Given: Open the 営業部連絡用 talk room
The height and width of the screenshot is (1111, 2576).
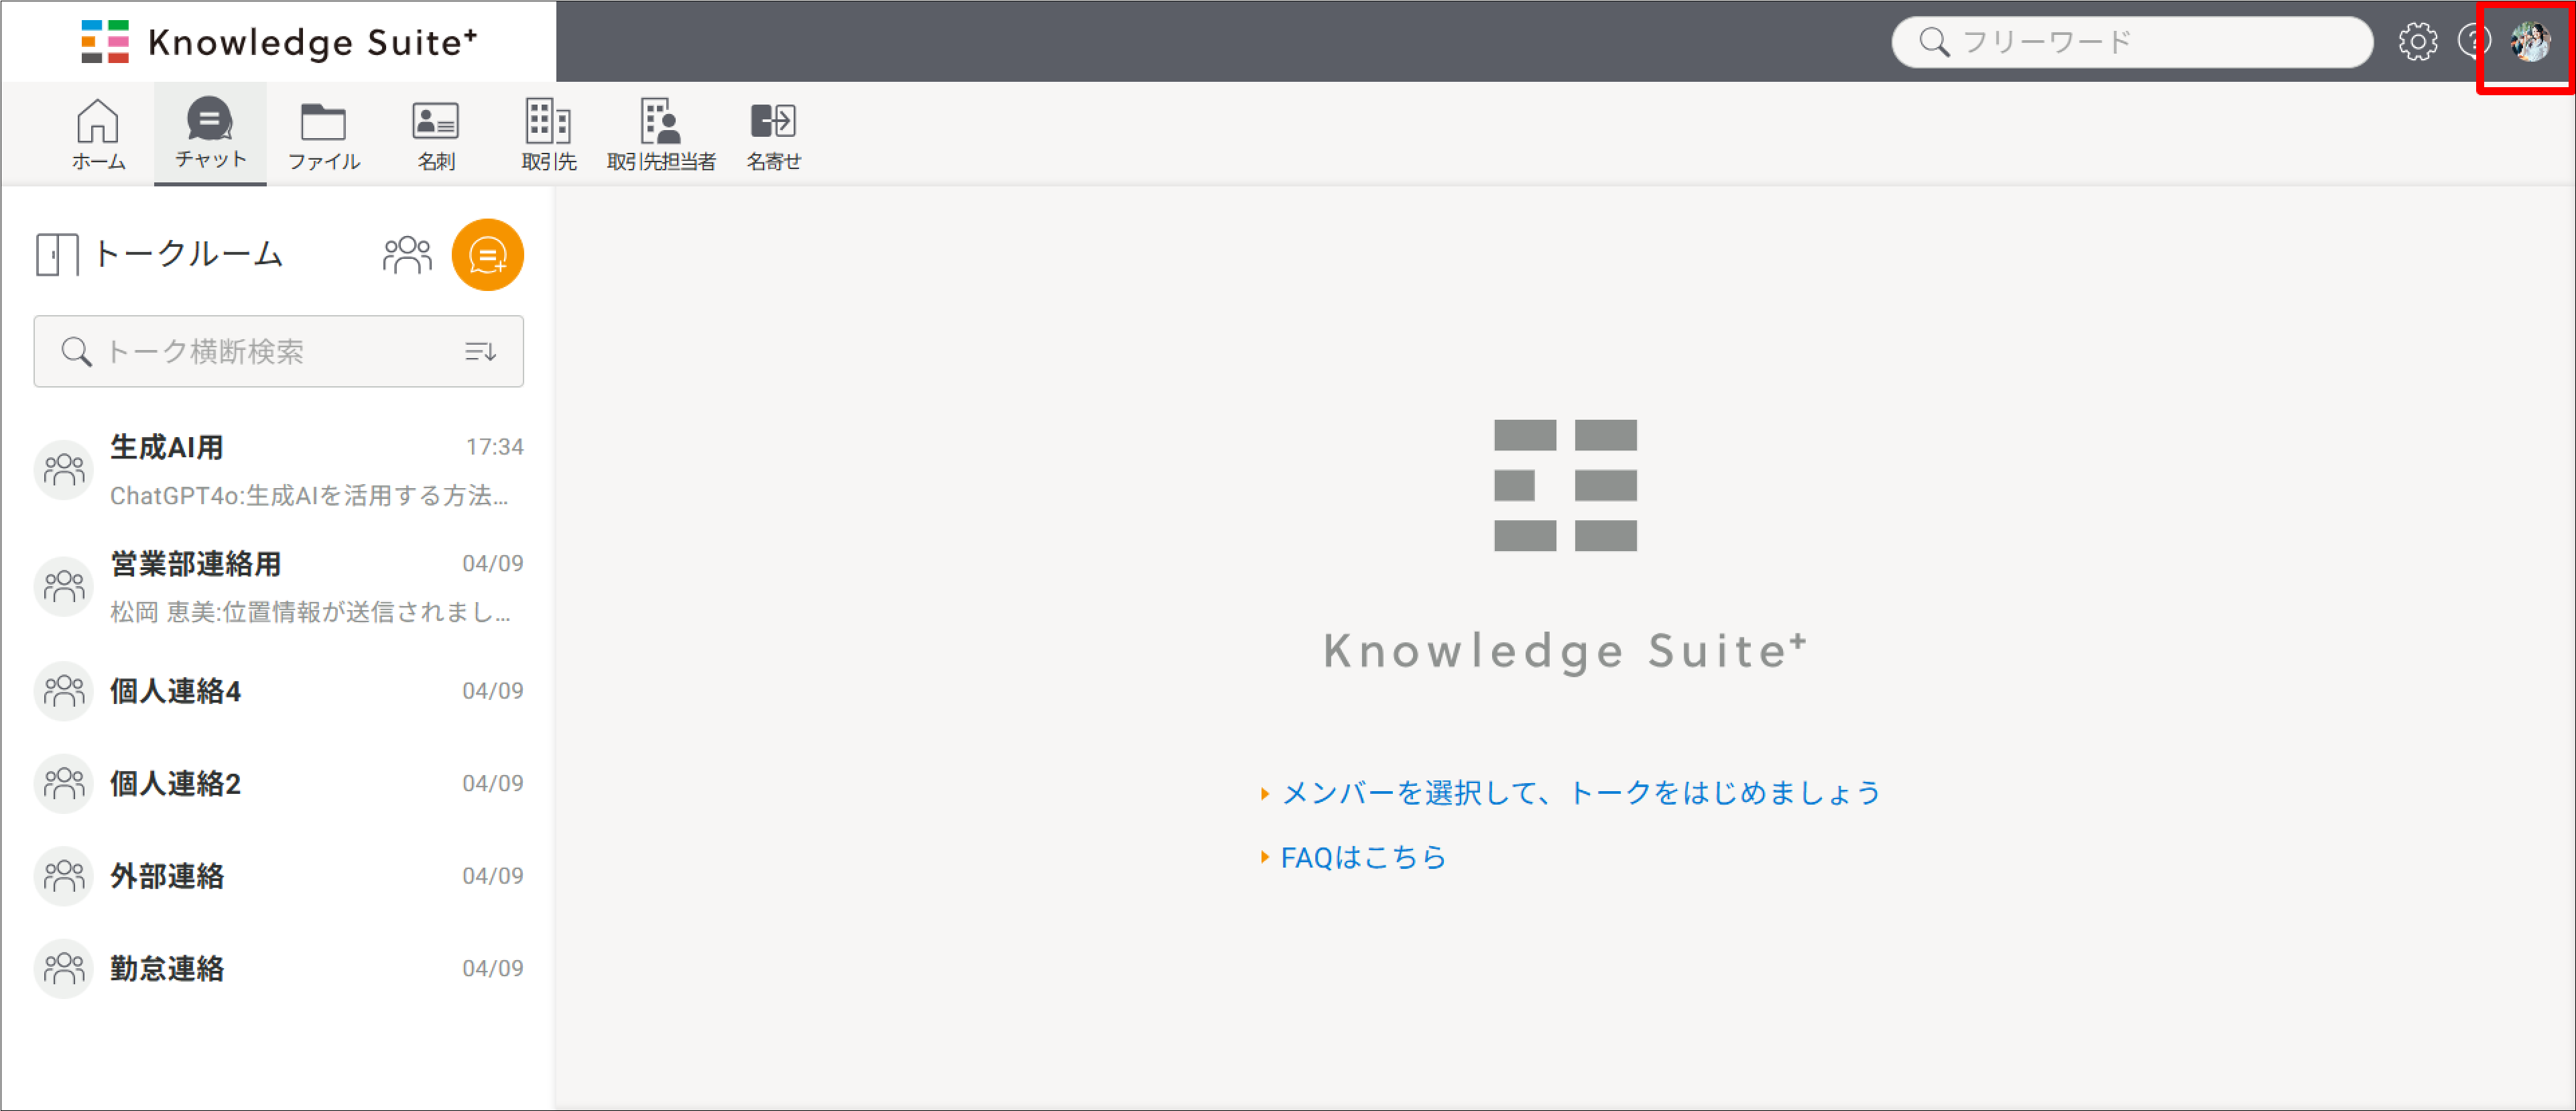Looking at the screenshot, I should 278,586.
